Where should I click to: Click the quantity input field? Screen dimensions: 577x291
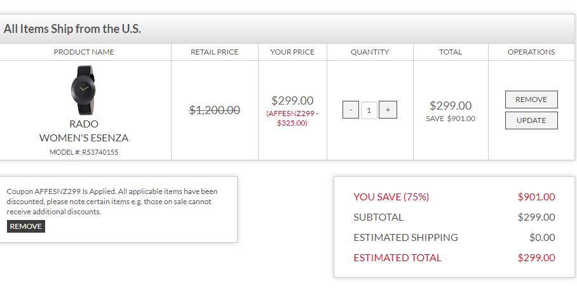click(x=369, y=110)
